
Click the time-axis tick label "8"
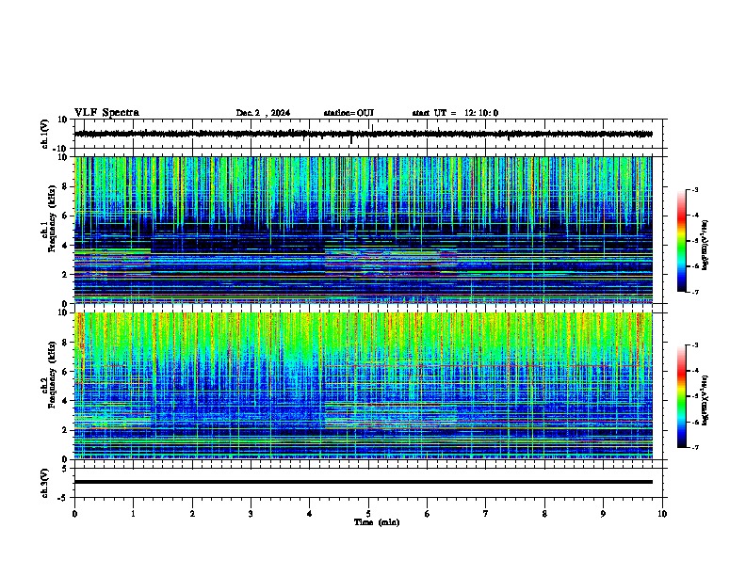(x=544, y=514)
